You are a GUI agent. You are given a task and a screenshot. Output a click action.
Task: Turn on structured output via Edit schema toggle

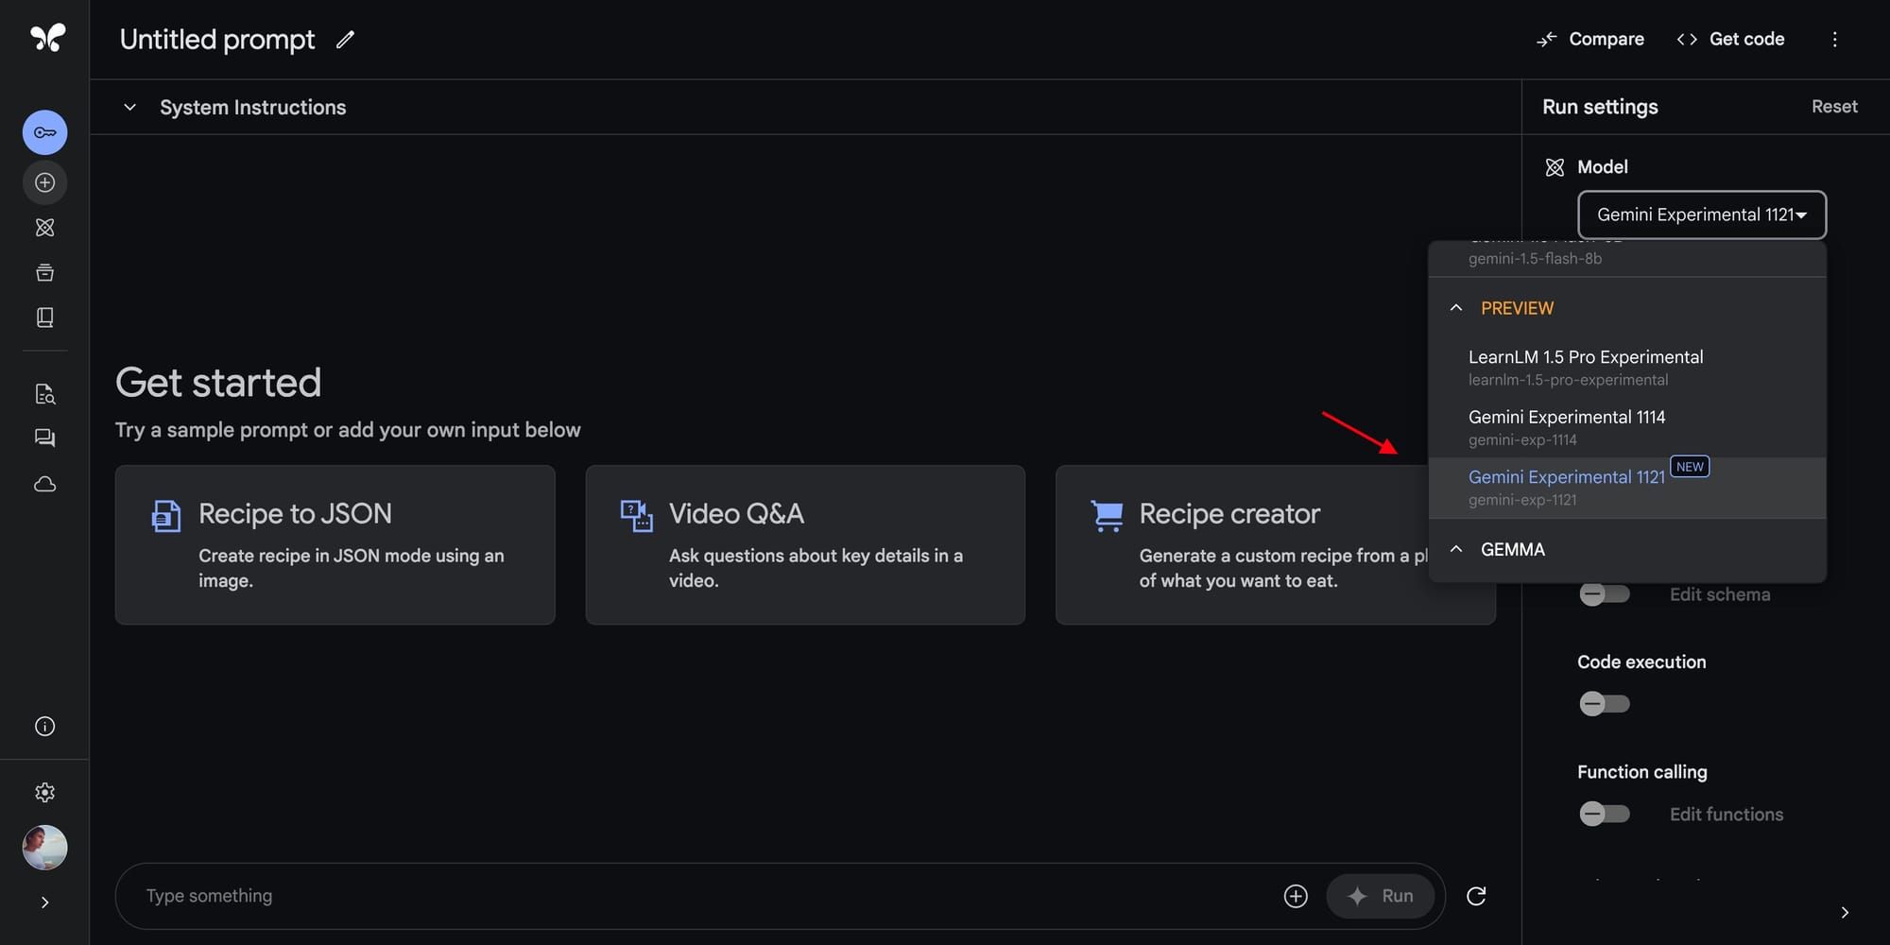(1604, 594)
